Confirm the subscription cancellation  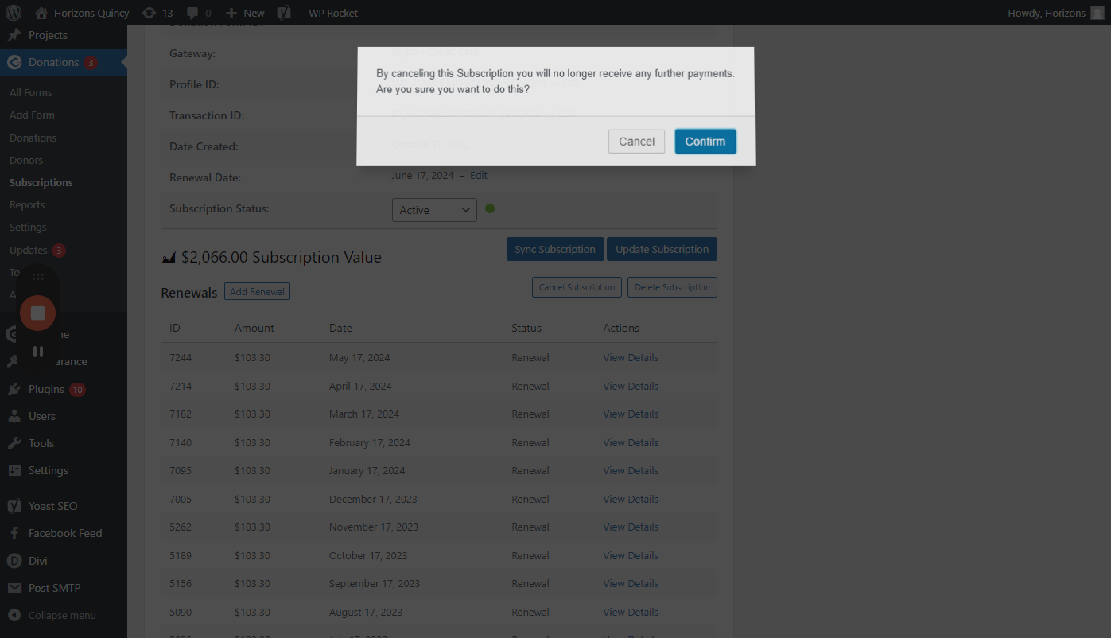coord(705,142)
